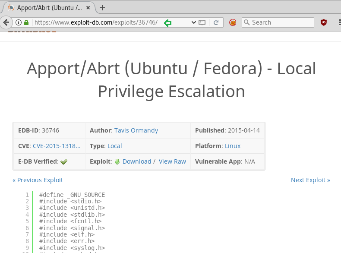Open the uBlock Origin extension icon
Image resolution: width=341 pixels, height=253 pixels.
click(x=324, y=22)
